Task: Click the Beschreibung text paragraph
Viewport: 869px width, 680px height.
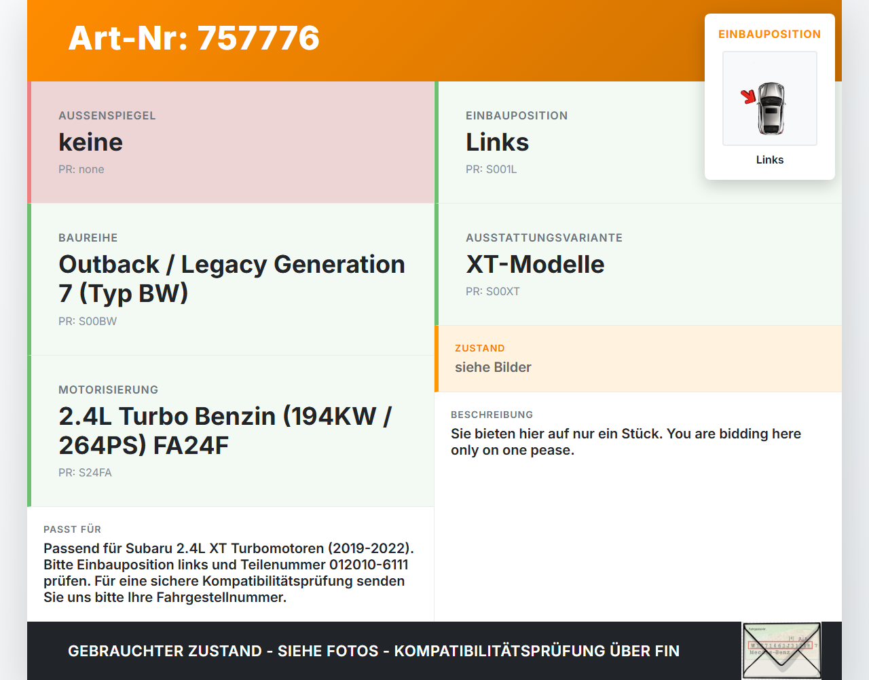Action: (626, 442)
